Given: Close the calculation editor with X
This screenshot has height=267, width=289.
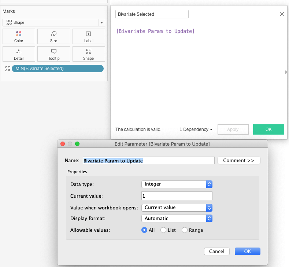Looking at the screenshot, I should 282,14.
